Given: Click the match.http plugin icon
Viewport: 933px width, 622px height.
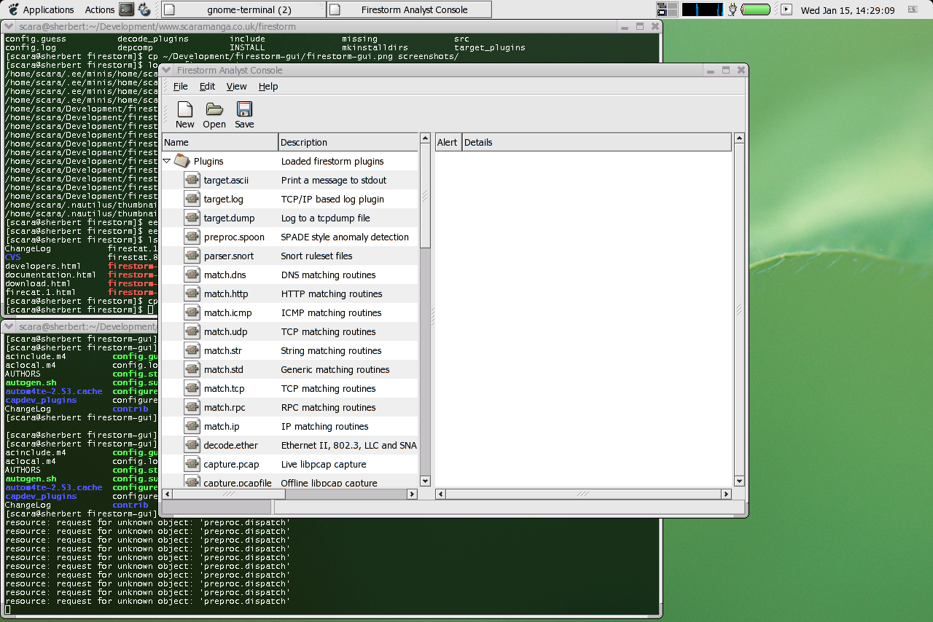Looking at the screenshot, I should pyautogui.click(x=192, y=294).
